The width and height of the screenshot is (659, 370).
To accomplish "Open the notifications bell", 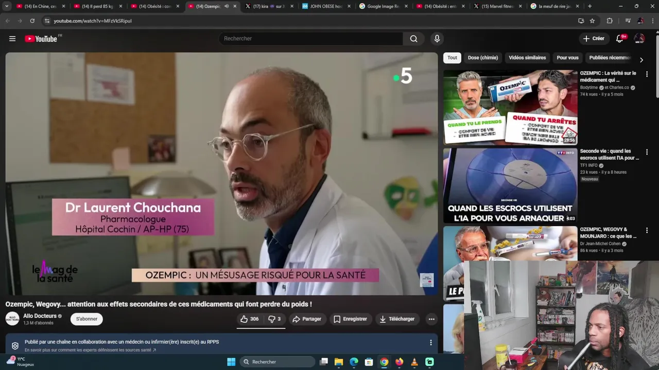I will click(620, 39).
